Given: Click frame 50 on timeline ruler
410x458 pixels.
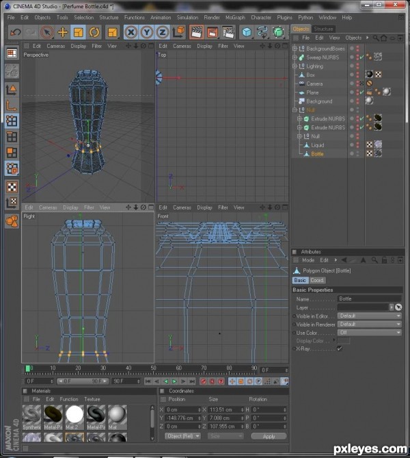Looking at the screenshot, I should (154, 368).
